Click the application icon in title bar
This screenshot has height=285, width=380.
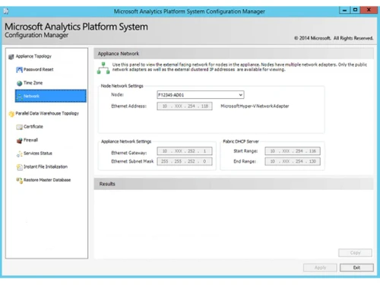pos(6,11)
